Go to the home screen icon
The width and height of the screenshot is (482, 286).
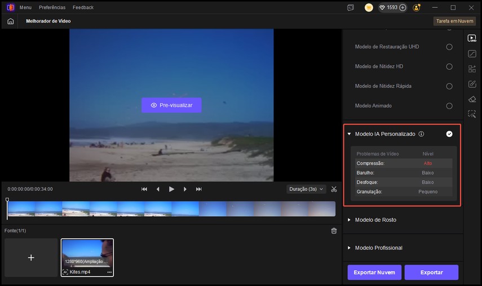coord(11,21)
